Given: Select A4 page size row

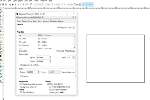Looking at the screenshot, I should (46, 35).
